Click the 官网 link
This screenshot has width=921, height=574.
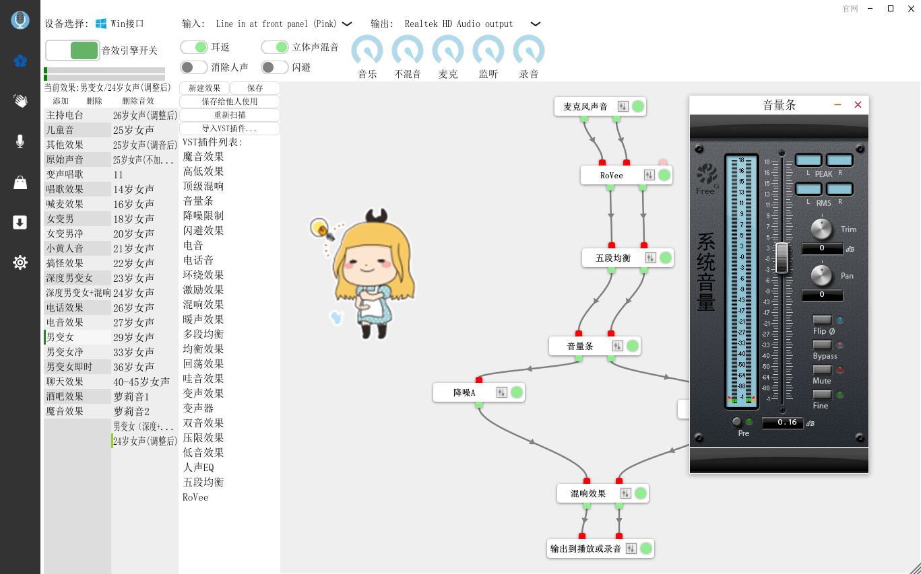tap(850, 9)
